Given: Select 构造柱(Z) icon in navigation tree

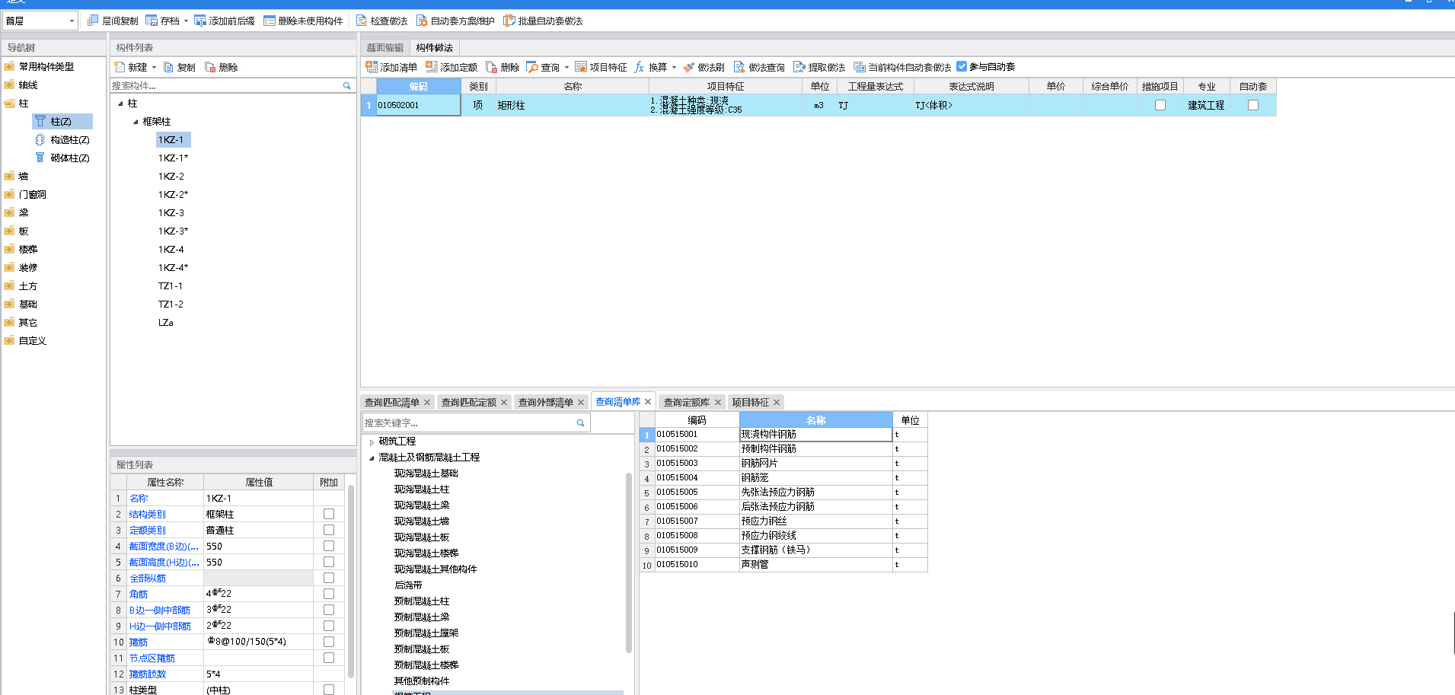Looking at the screenshot, I should [x=40, y=140].
